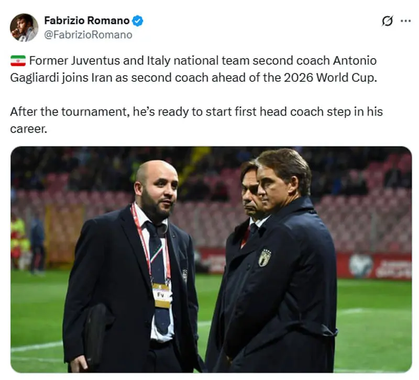Open the @FabrizioRomano handle link

click(88, 35)
